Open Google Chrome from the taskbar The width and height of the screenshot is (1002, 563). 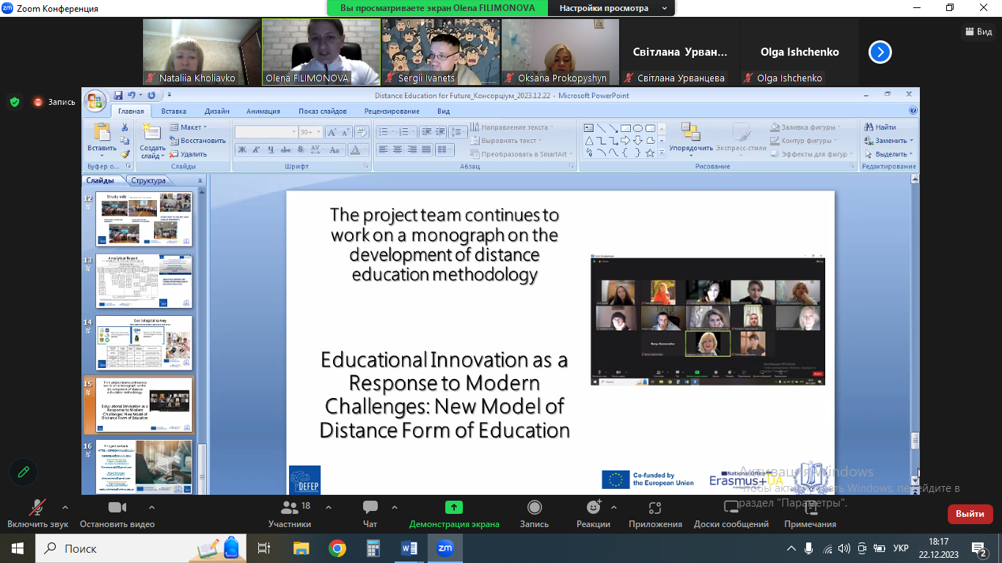point(337,548)
